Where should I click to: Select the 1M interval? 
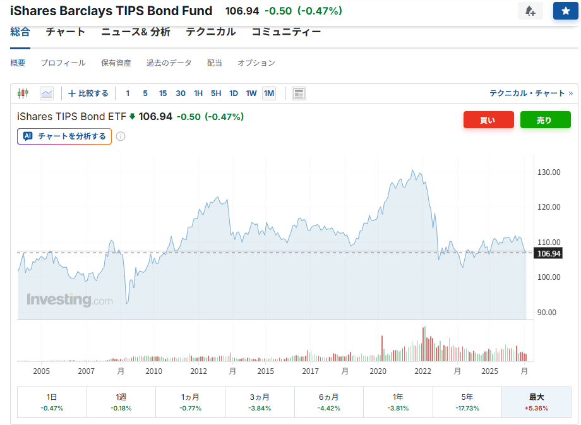269,93
